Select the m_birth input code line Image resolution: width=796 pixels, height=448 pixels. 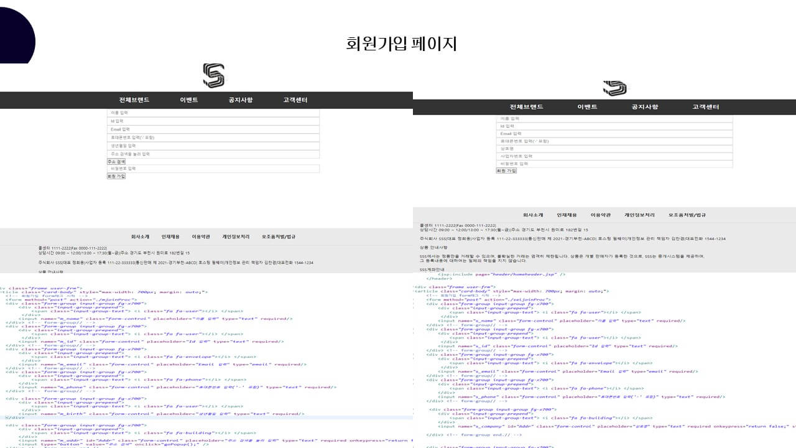point(162,414)
